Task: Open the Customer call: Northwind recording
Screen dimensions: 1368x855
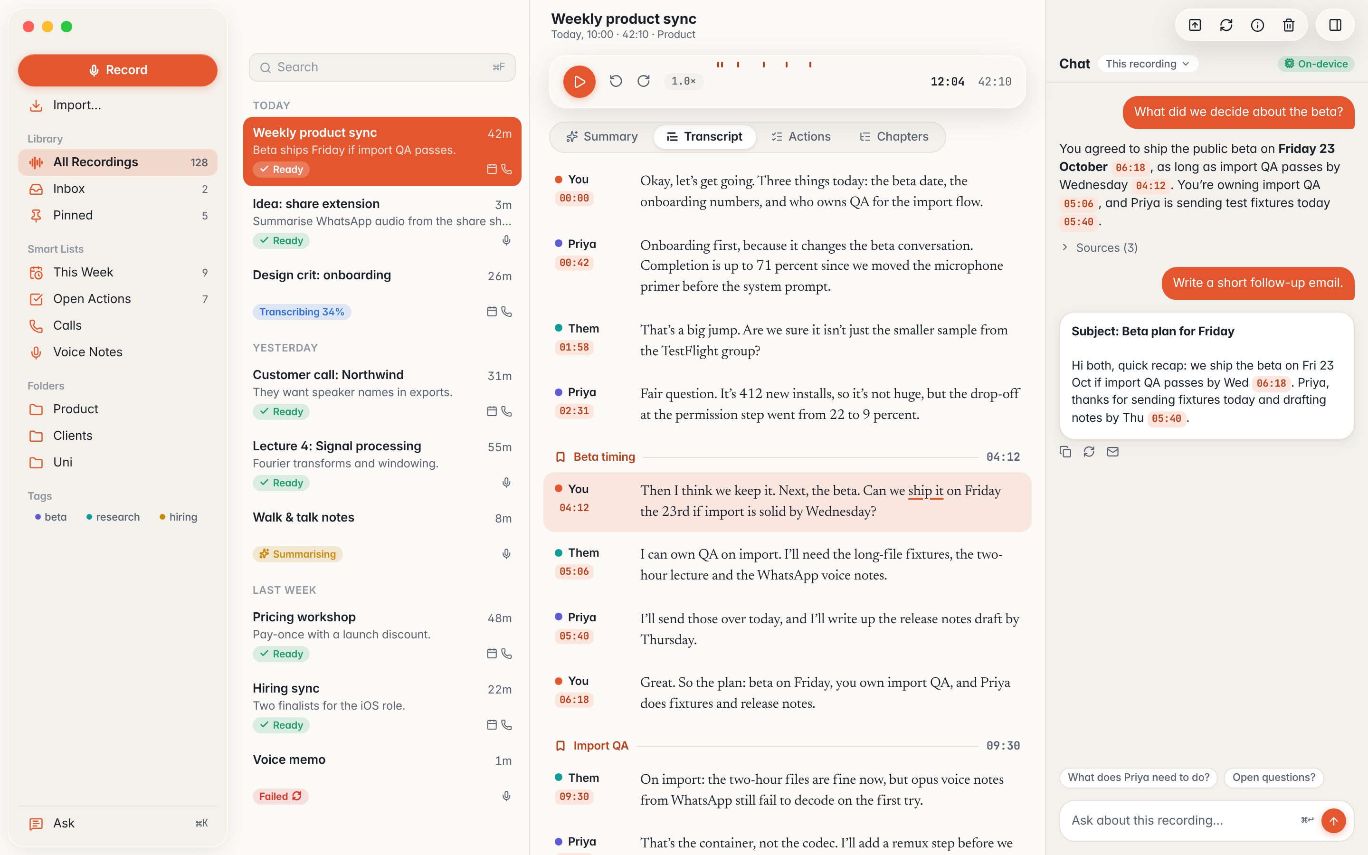Action: point(382,393)
